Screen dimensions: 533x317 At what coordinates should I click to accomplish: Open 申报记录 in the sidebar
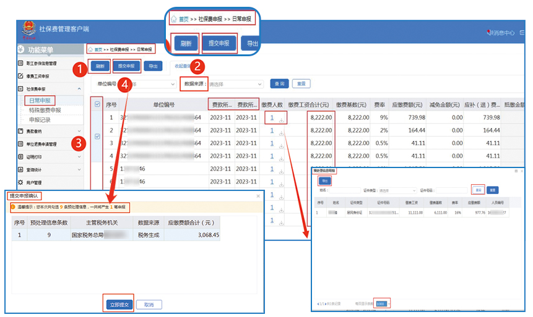point(40,120)
